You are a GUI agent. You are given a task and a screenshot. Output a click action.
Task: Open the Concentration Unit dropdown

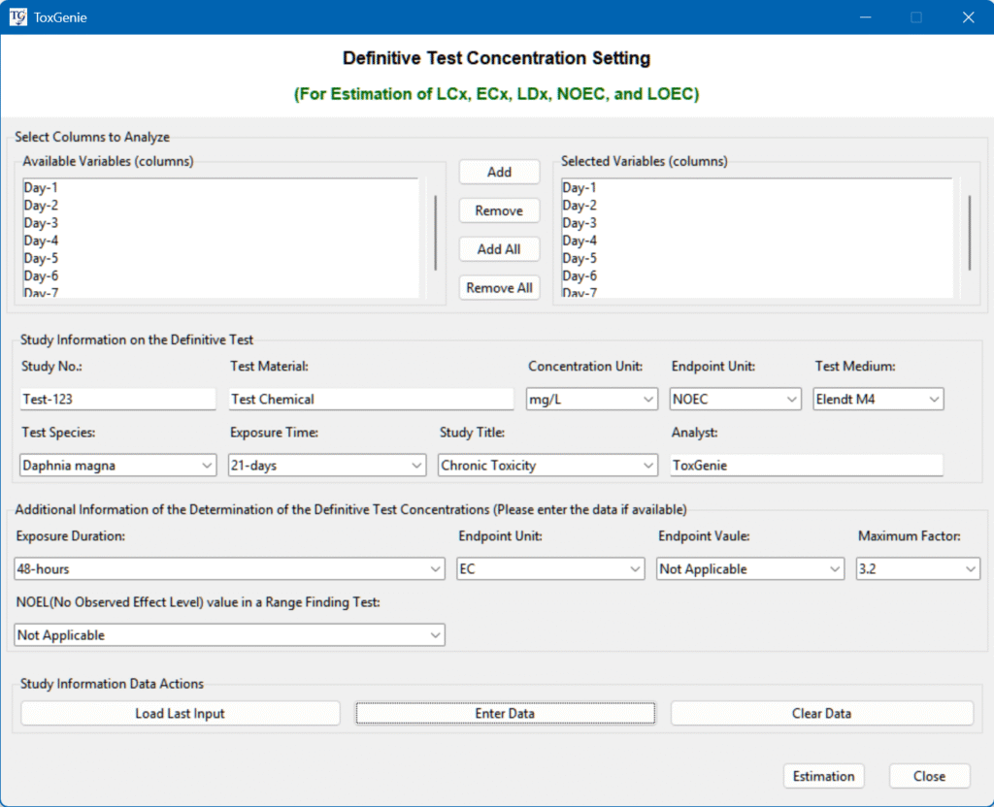click(592, 399)
